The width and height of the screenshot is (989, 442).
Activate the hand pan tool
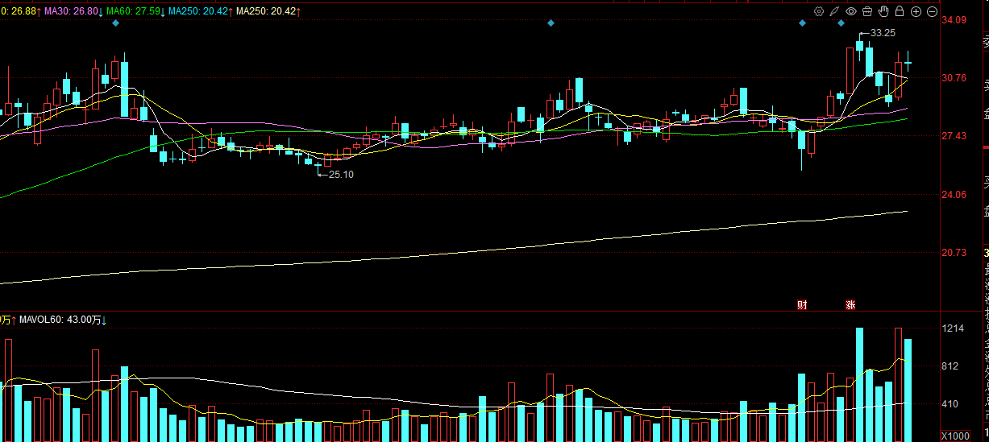coord(883,11)
